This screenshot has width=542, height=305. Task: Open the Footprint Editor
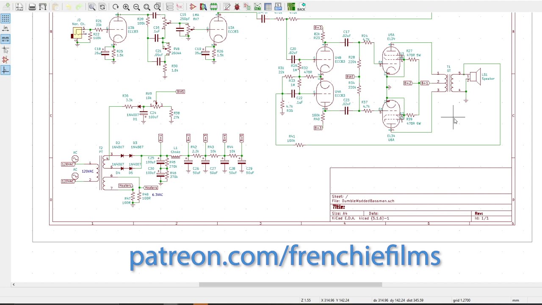214,7
